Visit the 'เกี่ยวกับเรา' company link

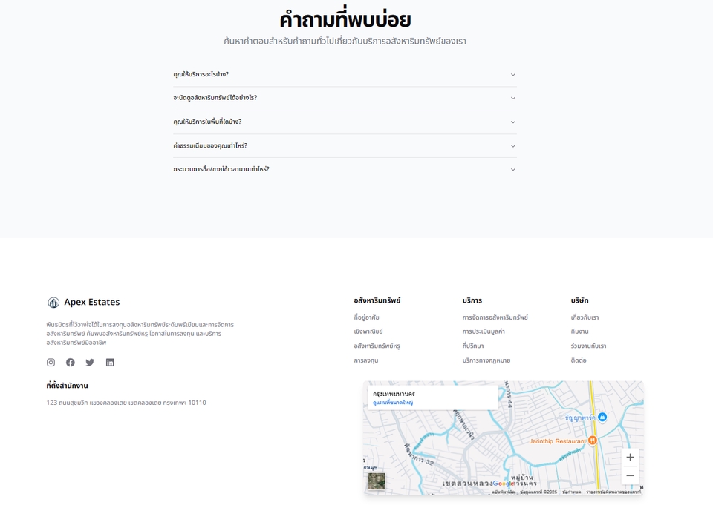point(585,317)
